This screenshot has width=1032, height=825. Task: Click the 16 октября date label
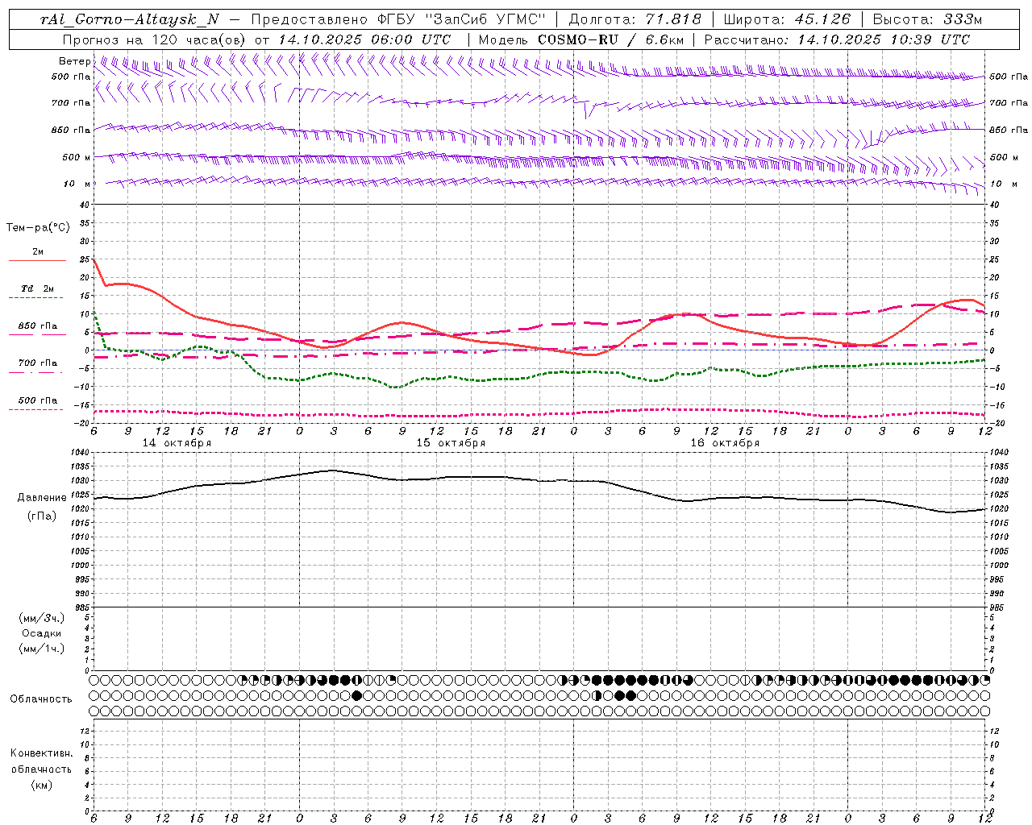[x=725, y=443]
